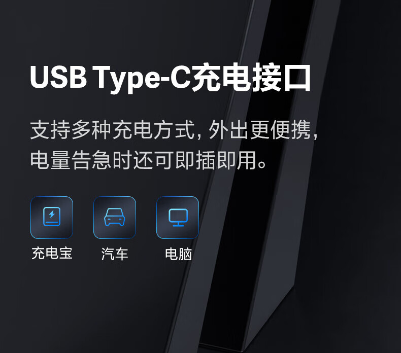
Task: Click the lightning bolt inside power bank icon
Action: [52, 214]
